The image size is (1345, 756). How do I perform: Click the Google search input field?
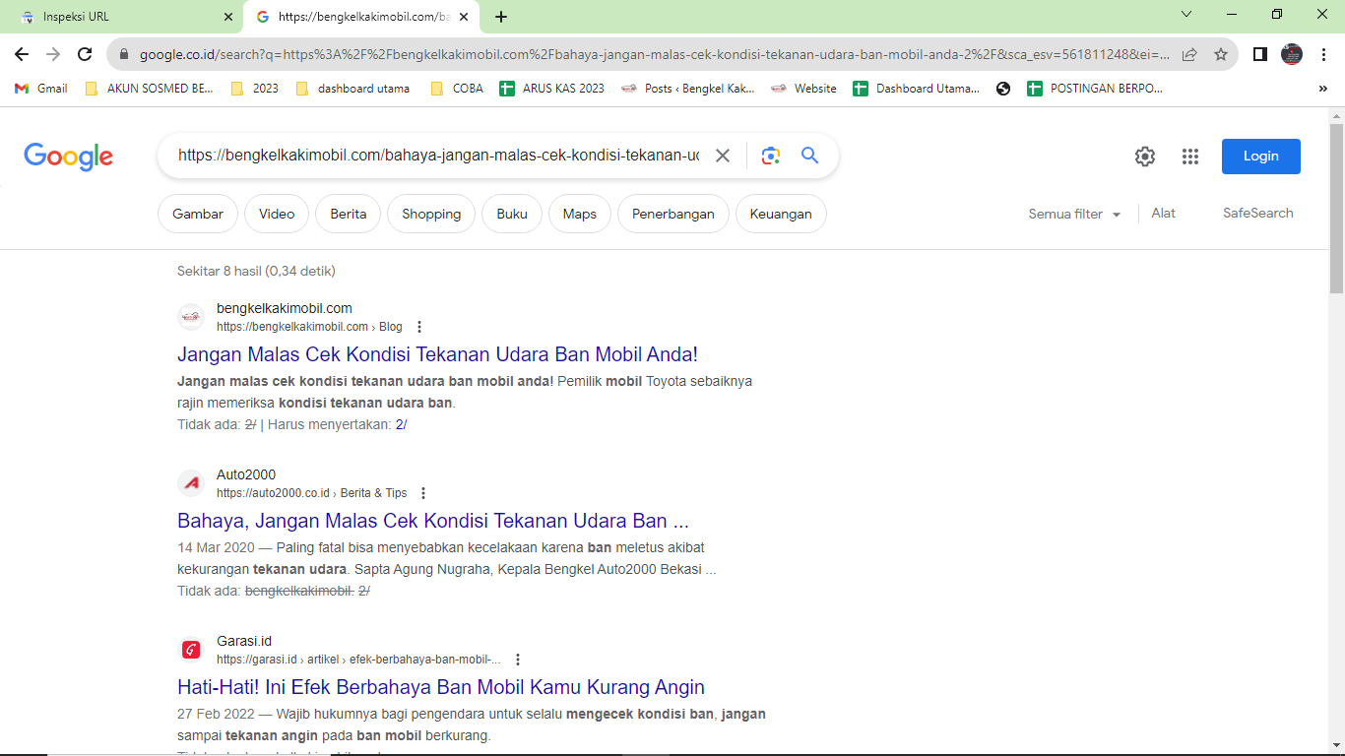(439, 156)
